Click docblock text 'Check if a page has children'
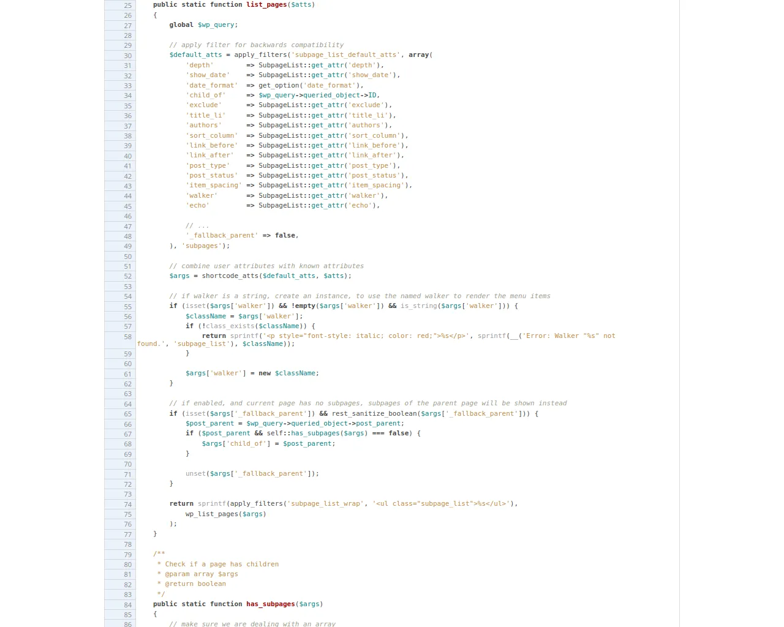 pos(222,564)
